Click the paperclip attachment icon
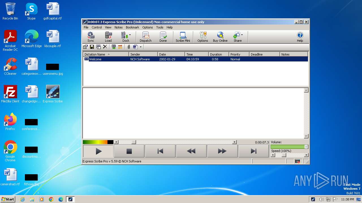Image resolution: width=362 pixels, height=203 pixels. point(129,47)
